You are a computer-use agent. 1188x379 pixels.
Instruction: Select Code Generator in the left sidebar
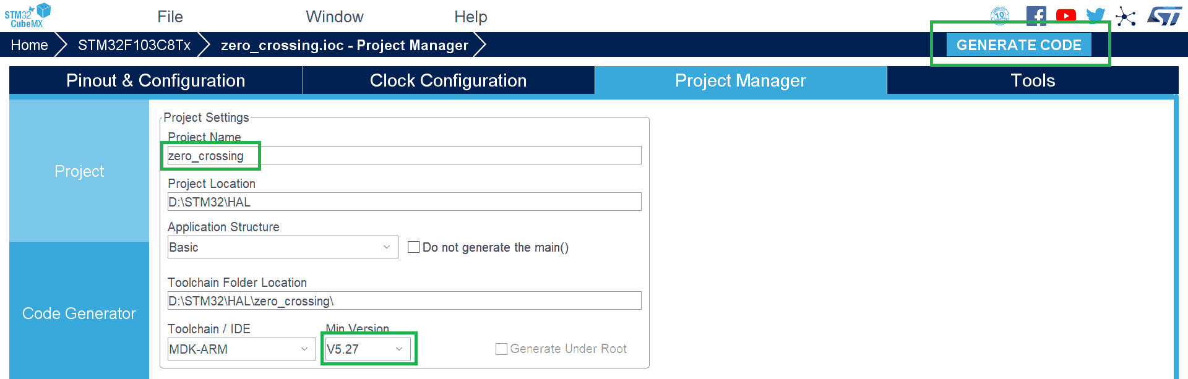[79, 313]
